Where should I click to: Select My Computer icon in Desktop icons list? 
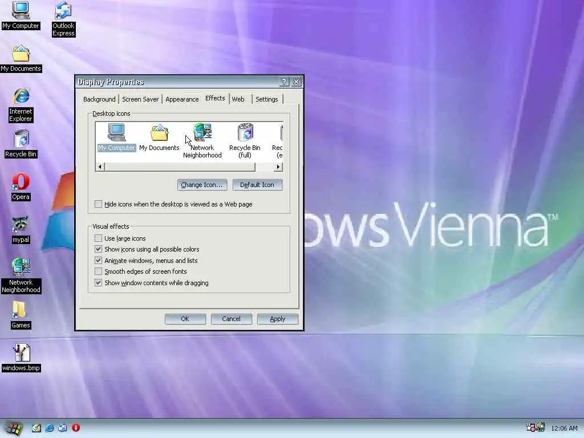coord(116,137)
